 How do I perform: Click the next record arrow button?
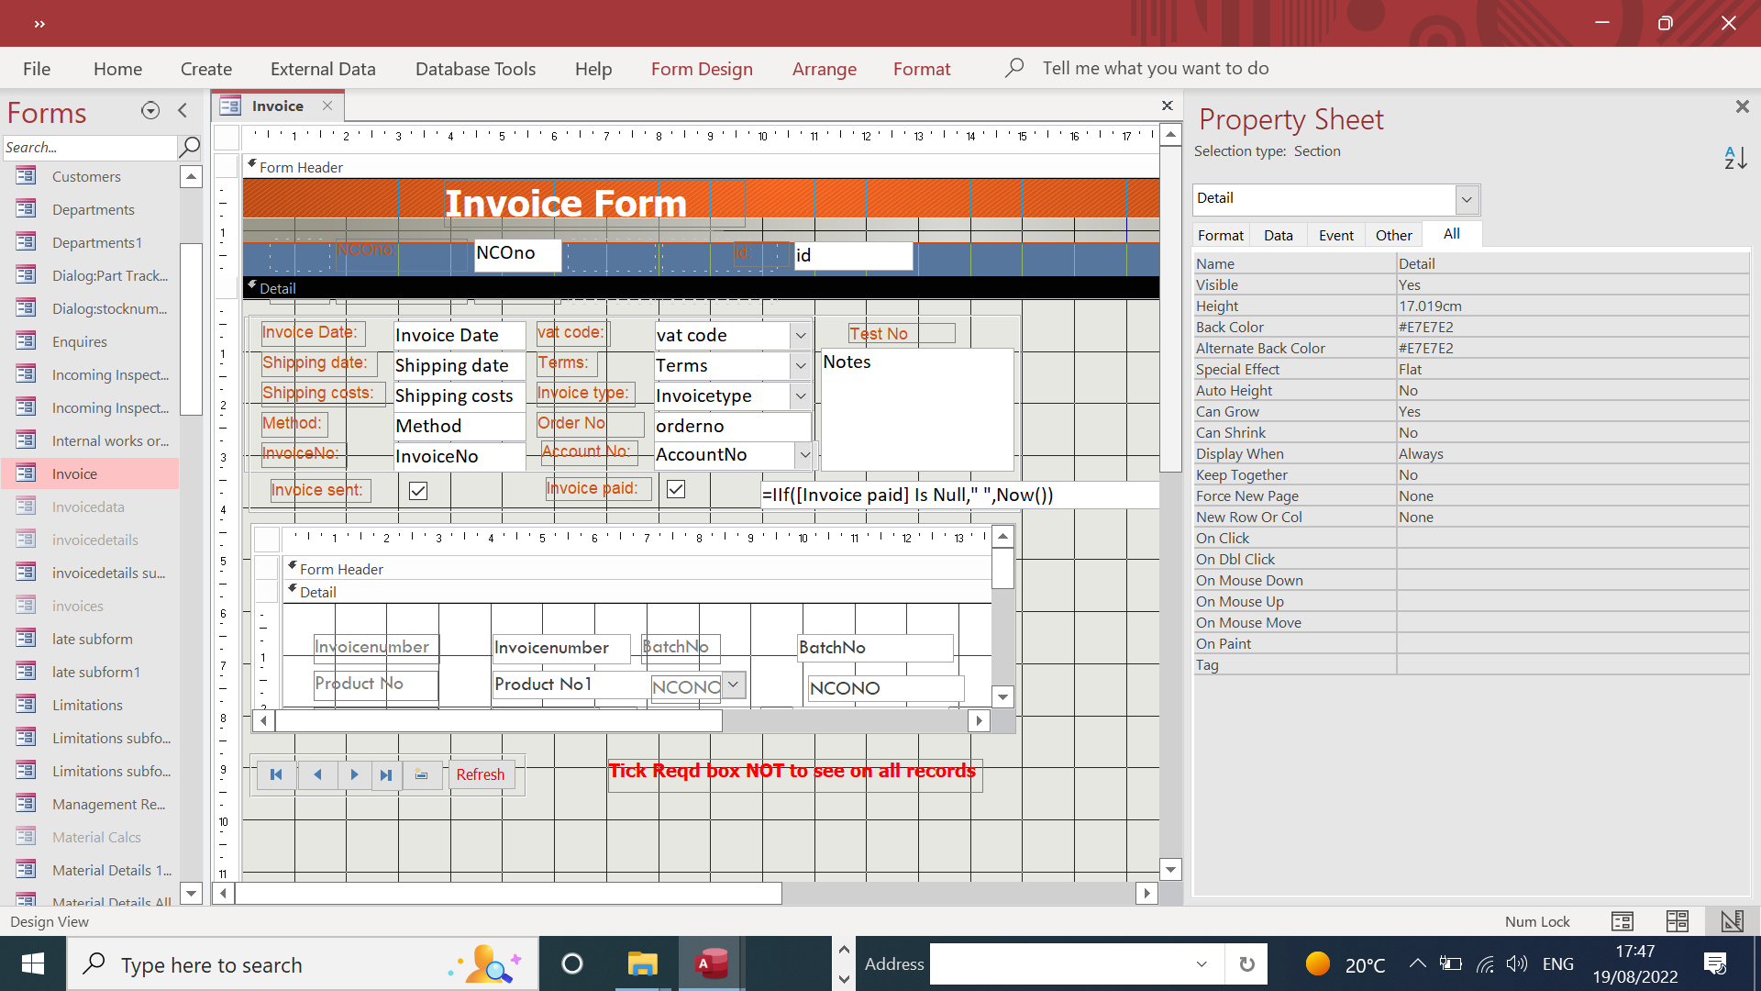[x=354, y=775]
